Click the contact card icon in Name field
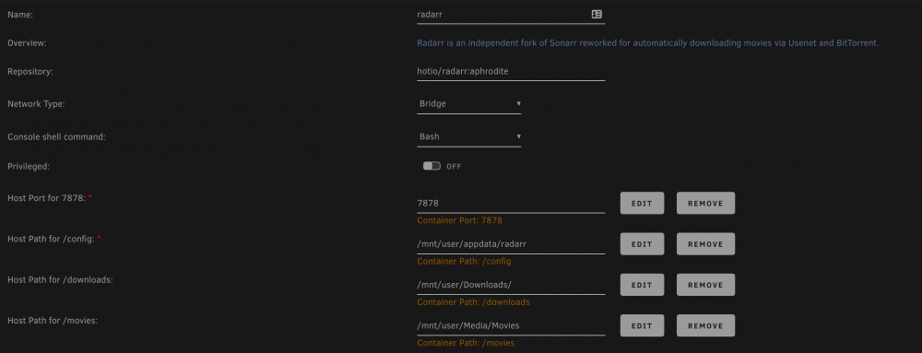Screen dimensions: 922x353 (x=597, y=14)
